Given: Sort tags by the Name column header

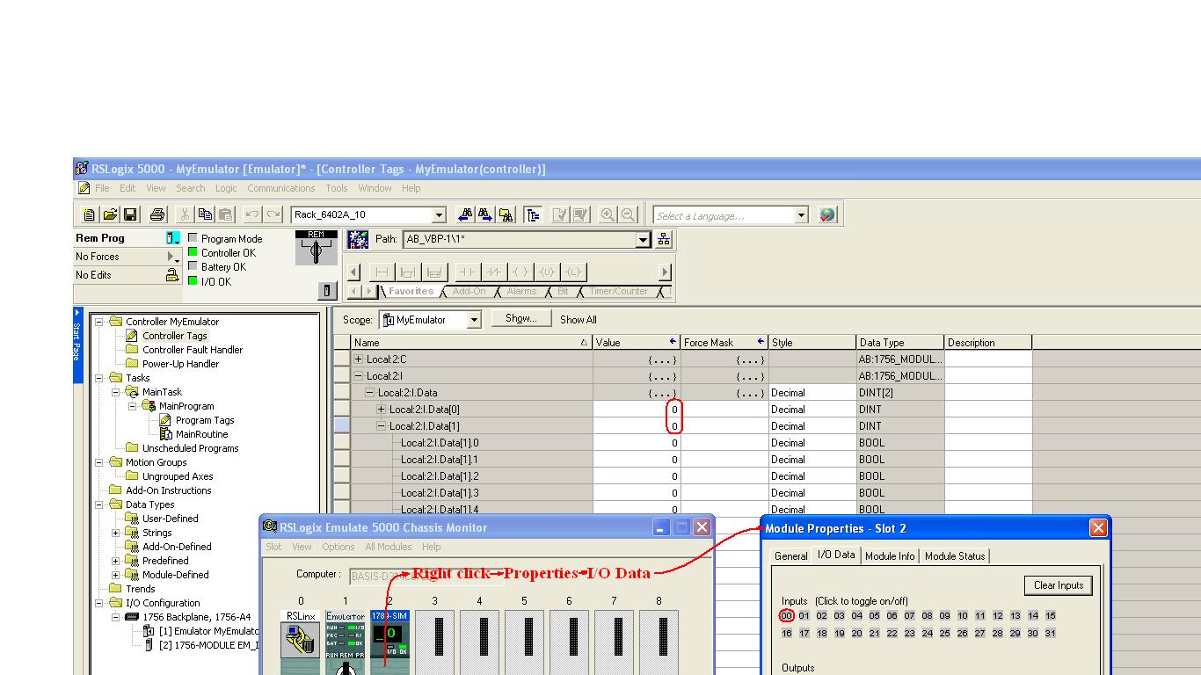Looking at the screenshot, I should (472, 343).
